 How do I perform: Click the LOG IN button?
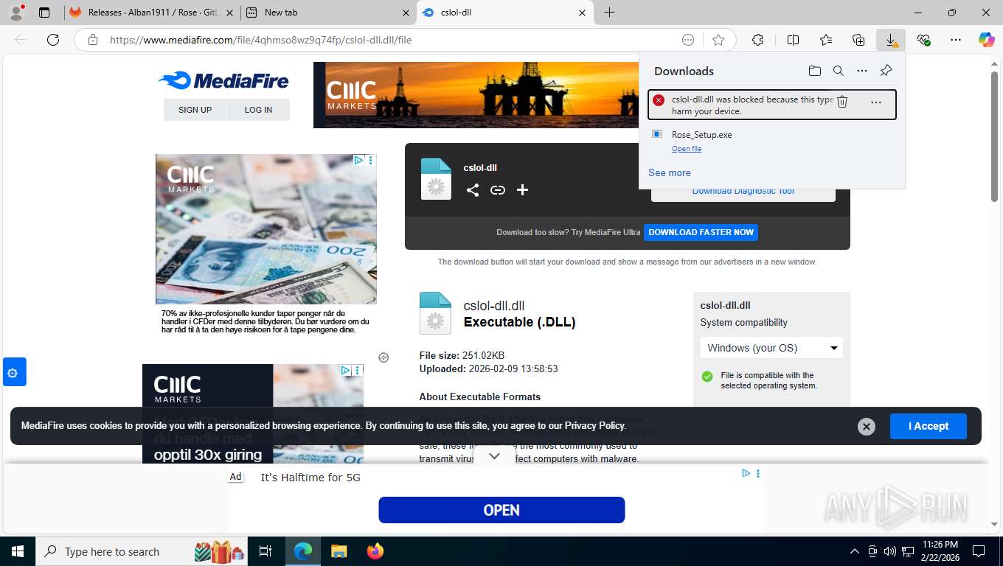coord(258,110)
